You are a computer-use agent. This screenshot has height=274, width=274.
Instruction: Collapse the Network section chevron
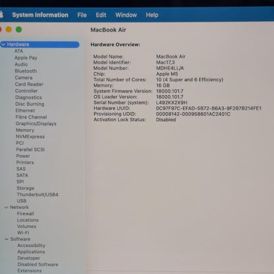[x=6, y=207]
